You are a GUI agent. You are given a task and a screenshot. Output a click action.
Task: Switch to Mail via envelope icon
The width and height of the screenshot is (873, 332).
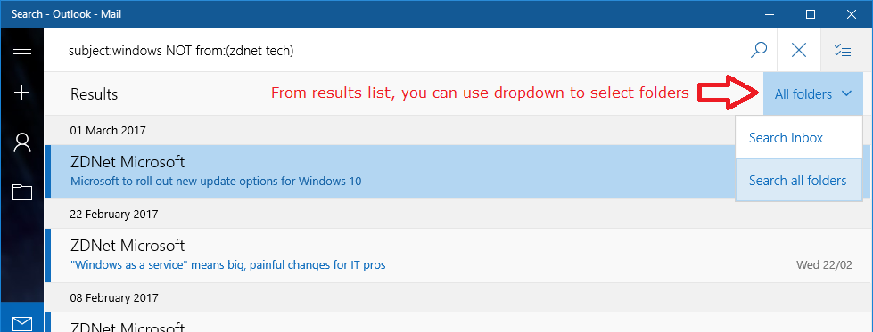pos(21,322)
